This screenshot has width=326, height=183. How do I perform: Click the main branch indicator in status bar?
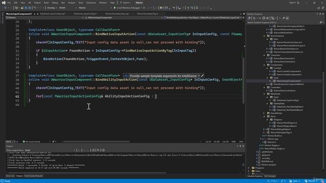[294, 181]
